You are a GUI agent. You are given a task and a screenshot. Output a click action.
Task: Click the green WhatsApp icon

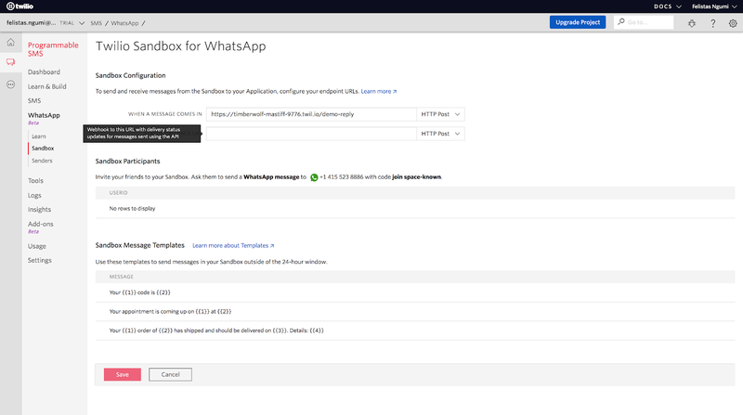(314, 176)
